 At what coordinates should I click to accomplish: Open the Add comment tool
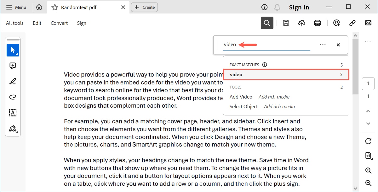click(13, 66)
